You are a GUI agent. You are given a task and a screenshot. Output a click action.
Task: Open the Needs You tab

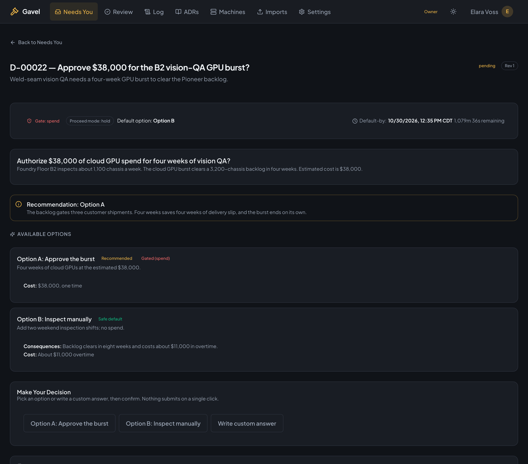pos(74,12)
